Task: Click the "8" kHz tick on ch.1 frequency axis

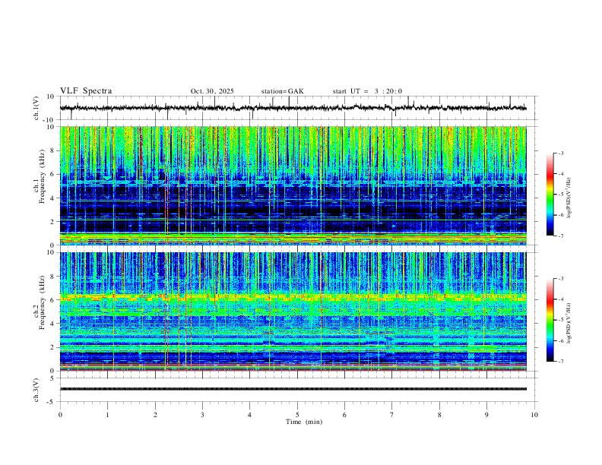Action: tap(52, 150)
